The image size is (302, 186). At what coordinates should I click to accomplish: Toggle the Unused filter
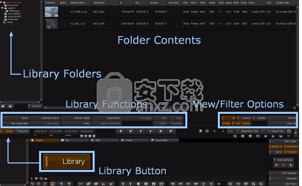point(260,118)
